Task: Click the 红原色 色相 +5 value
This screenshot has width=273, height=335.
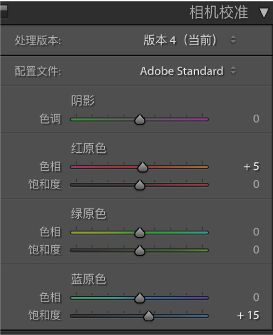Action: pyautogui.click(x=251, y=167)
